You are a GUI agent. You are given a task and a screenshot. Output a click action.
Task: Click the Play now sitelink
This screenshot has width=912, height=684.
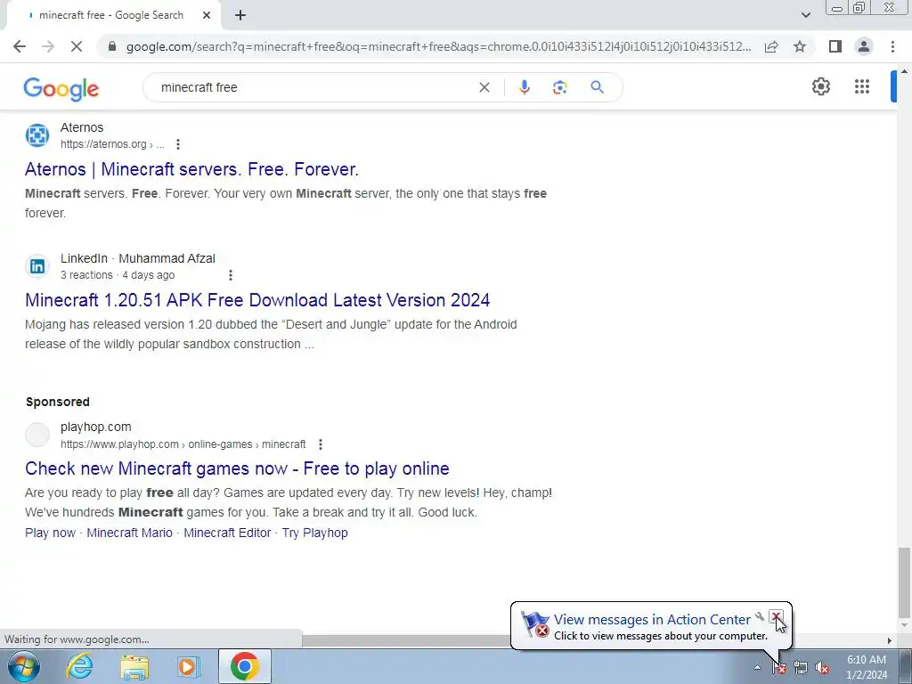(50, 533)
